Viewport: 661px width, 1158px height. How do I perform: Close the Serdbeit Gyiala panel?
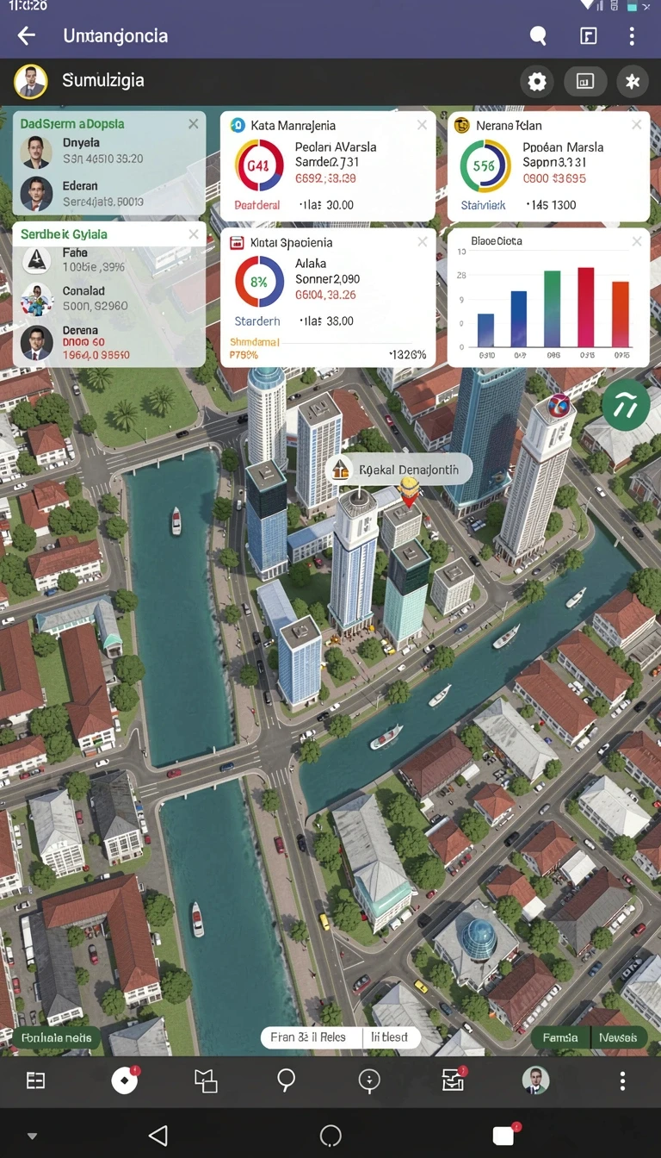click(x=193, y=233)
